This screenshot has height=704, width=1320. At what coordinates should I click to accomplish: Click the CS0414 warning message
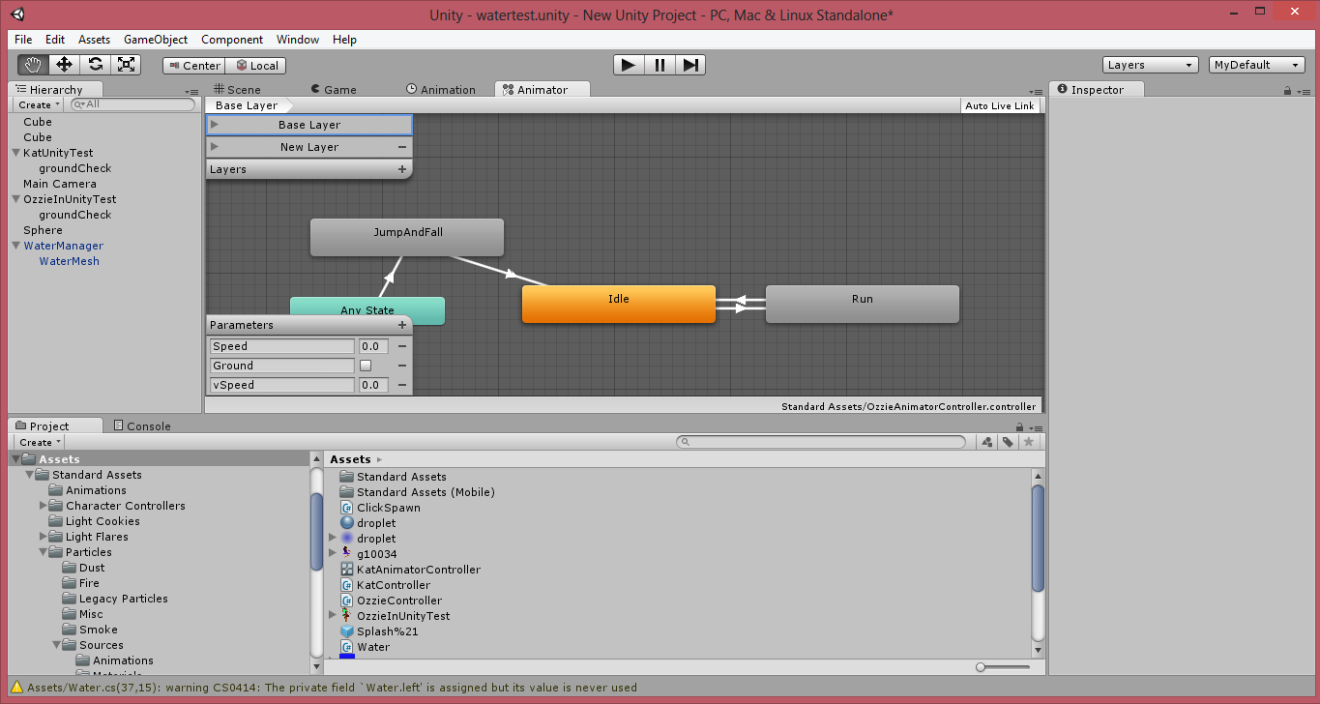tap(332, 688)
